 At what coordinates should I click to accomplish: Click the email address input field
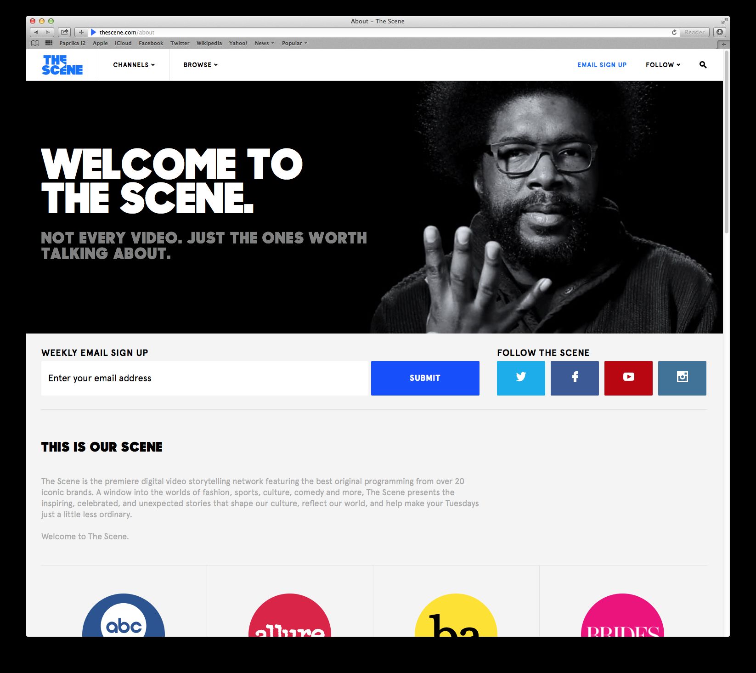(204, 378)
